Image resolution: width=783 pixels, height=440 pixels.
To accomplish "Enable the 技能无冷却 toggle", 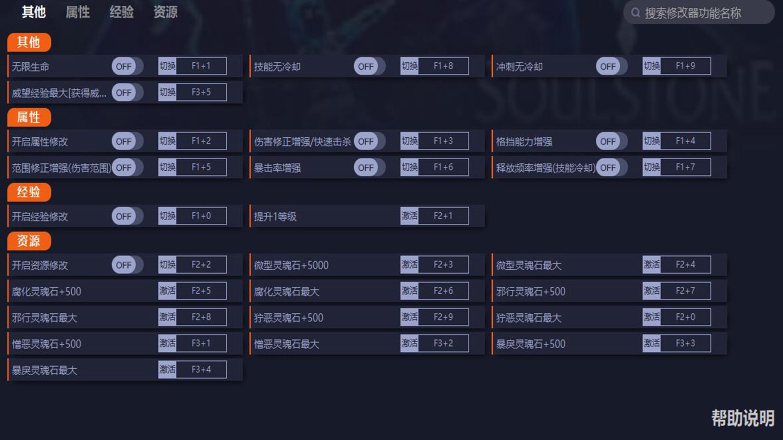I will 369,66.
